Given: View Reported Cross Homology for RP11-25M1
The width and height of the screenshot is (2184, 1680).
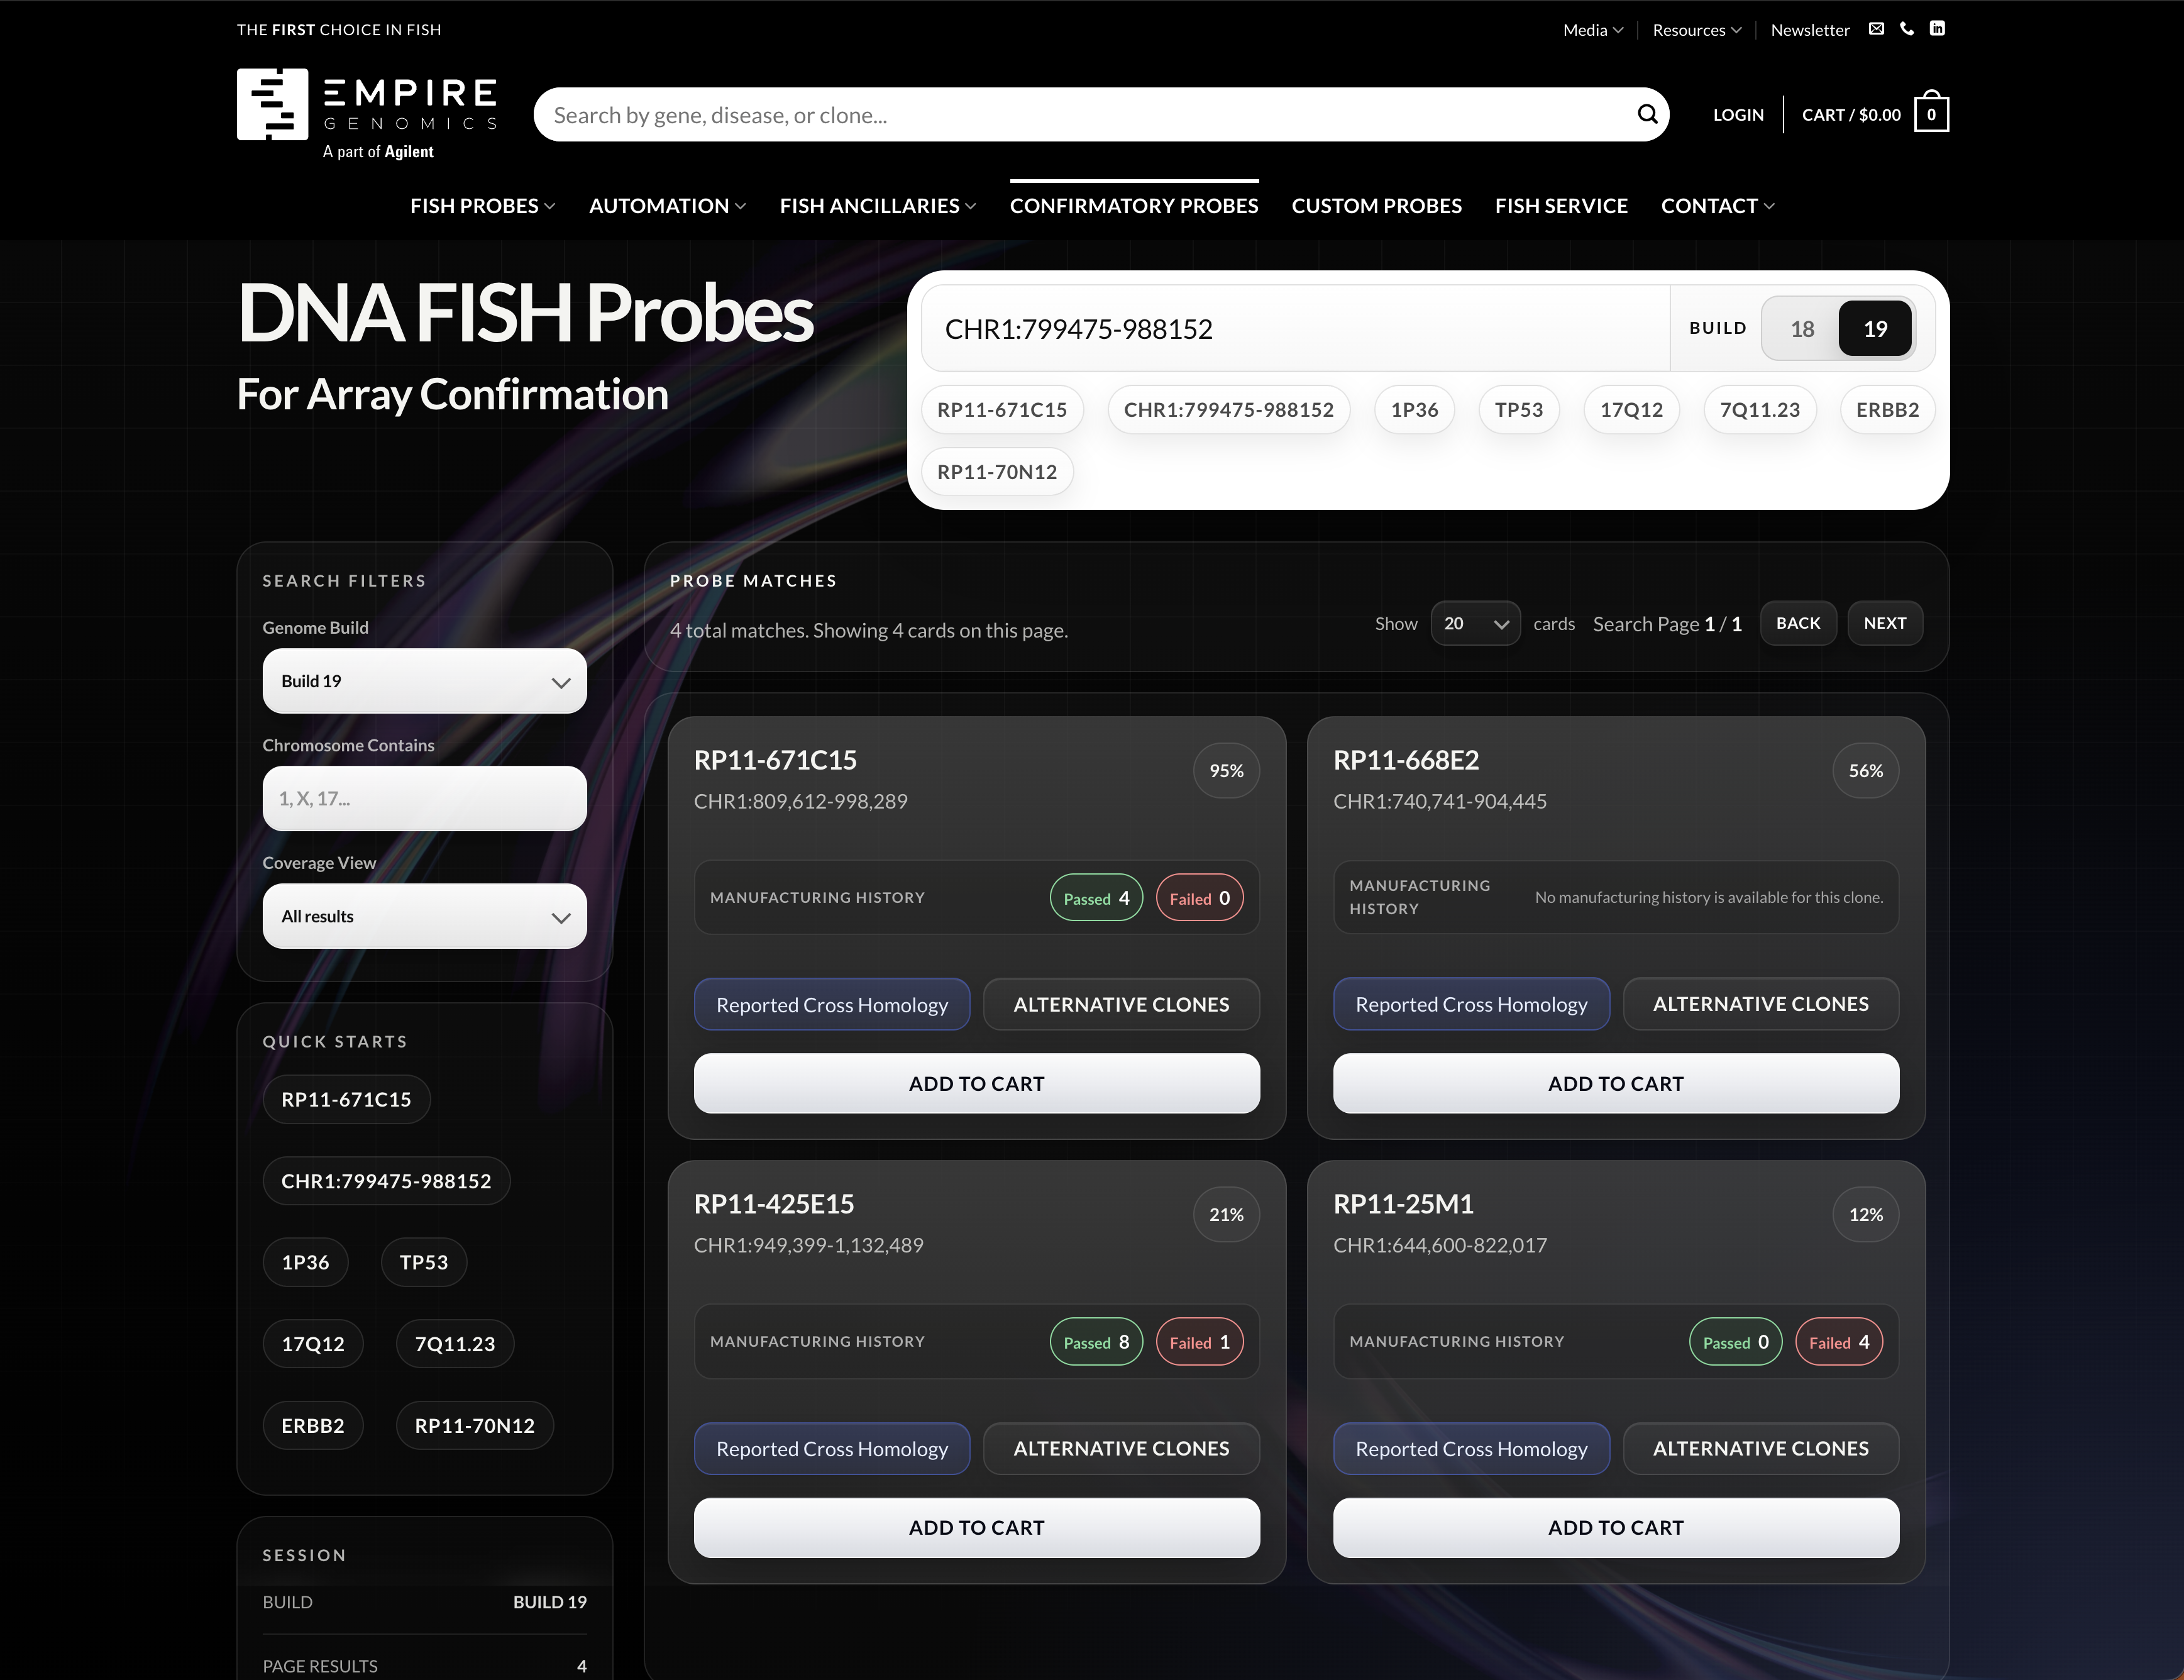Looking at the screenshot, I should [1471, 1448].
